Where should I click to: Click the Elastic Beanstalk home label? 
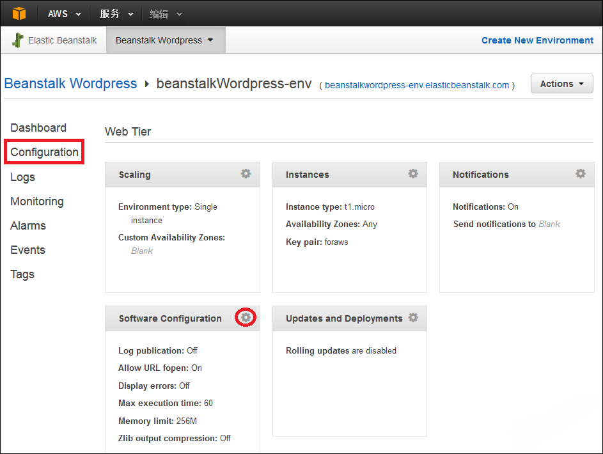(62, 40)
